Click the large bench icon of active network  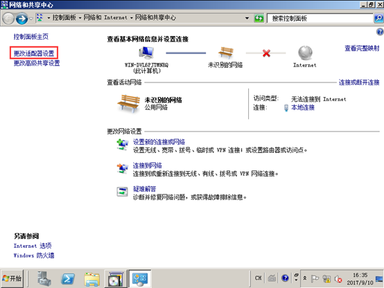tap(128, 104)
